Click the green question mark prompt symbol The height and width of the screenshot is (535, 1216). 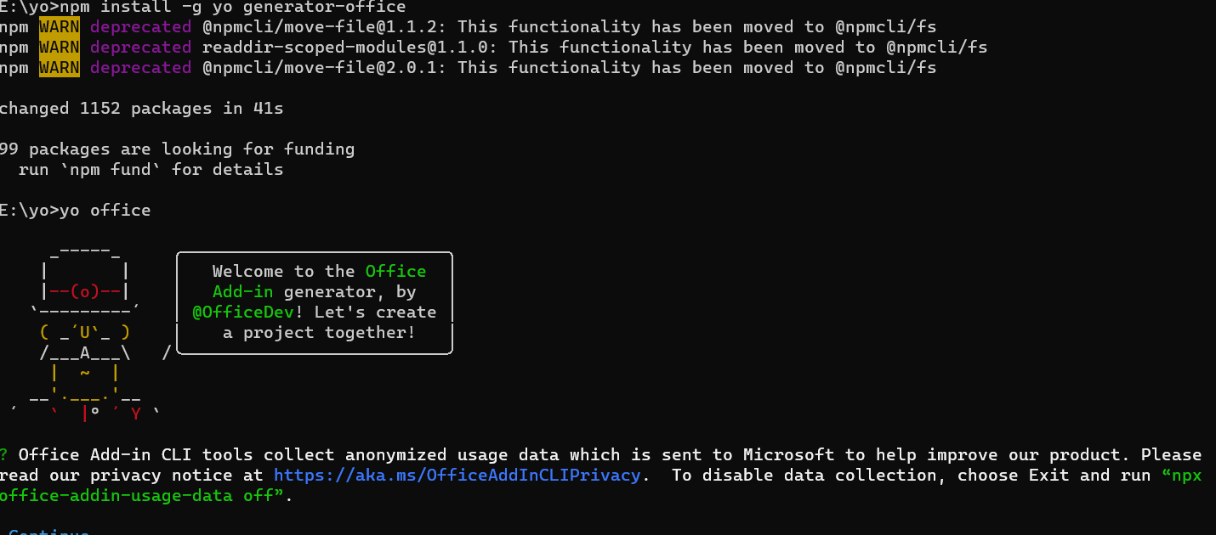(x=4, y=455)
